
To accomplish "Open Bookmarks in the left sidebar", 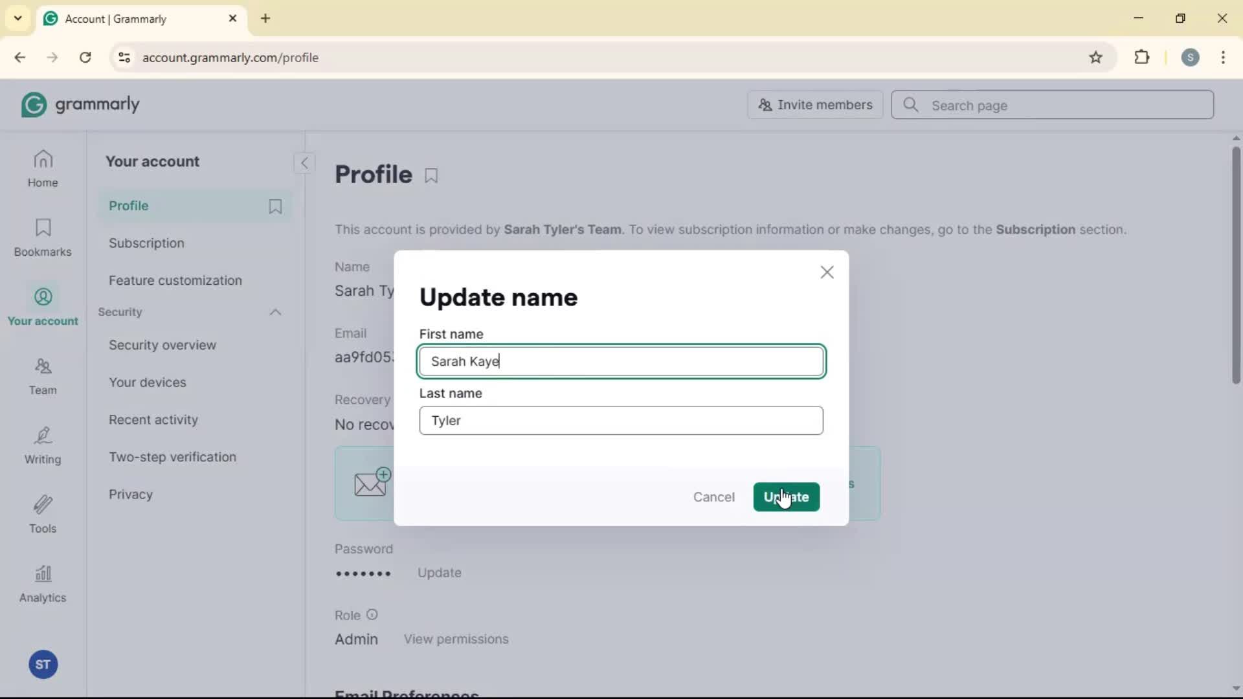I will coord(43,238).
